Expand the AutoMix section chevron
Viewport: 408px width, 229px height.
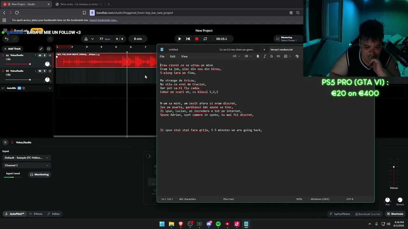50,88
